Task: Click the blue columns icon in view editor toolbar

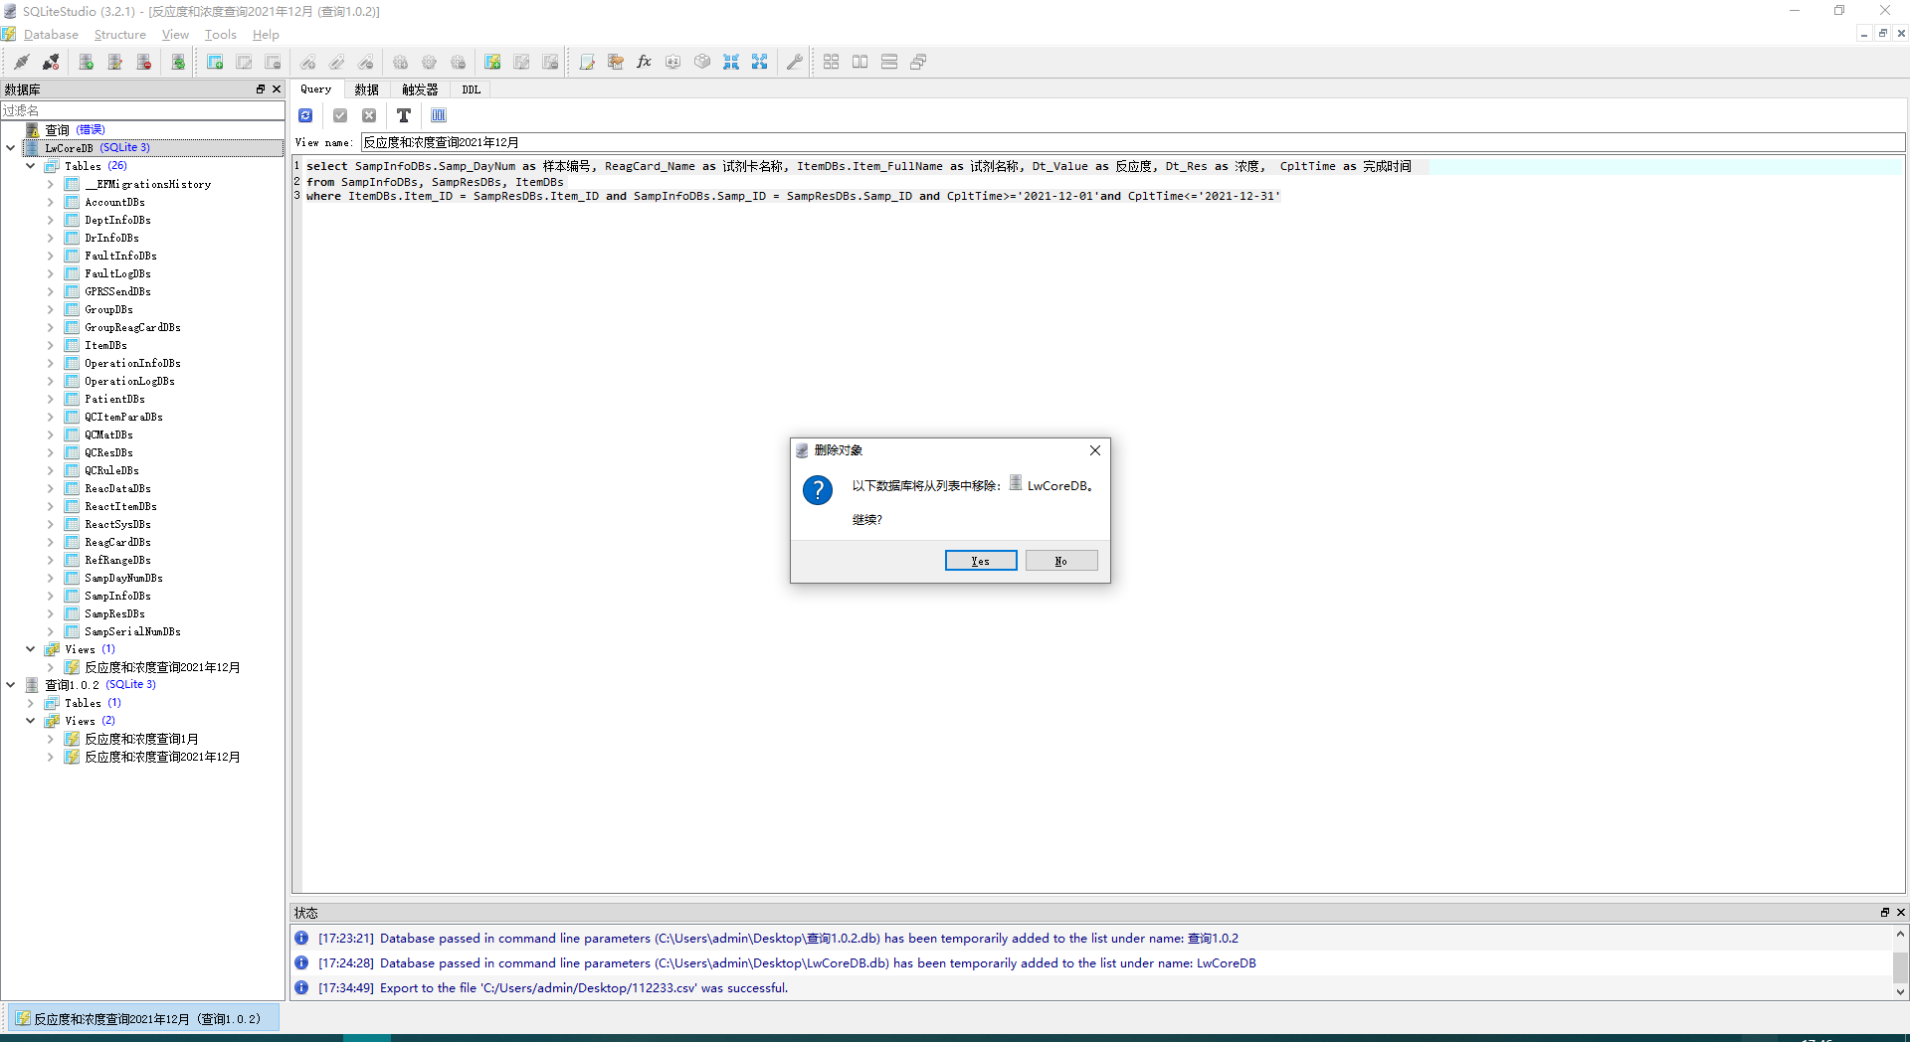Action: point(439,115)
